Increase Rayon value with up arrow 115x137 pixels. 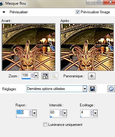(31, 111)
